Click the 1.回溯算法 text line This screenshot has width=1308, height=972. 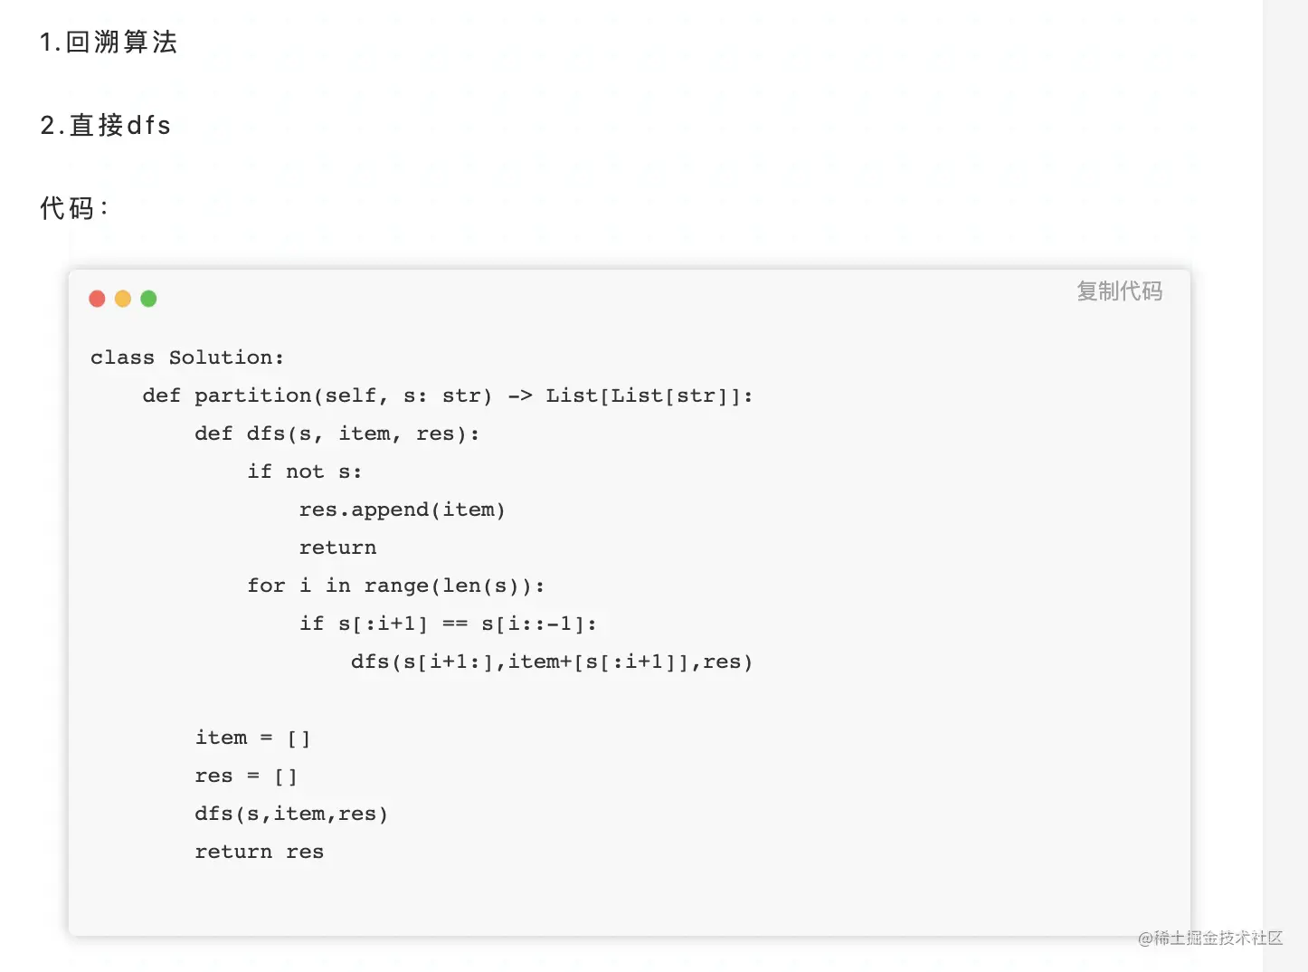pos(109,43)
